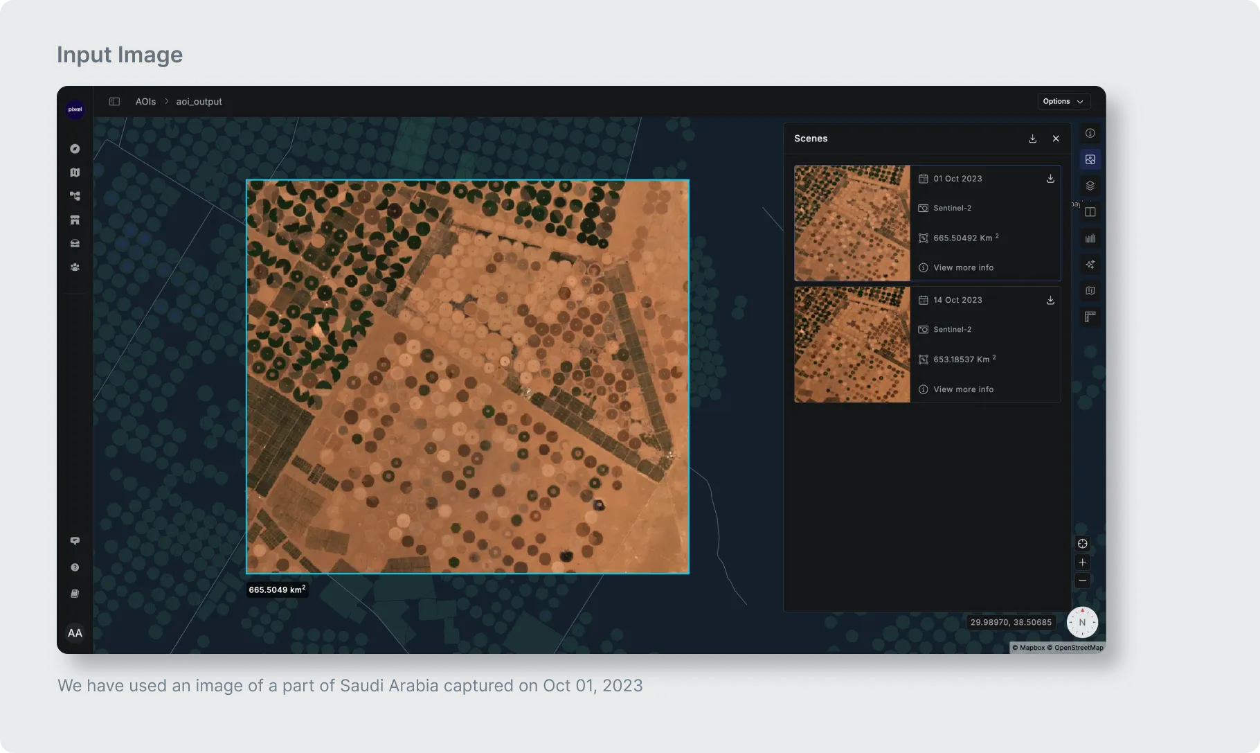Click the 665.50492 Km² area value
Viewport: 1260px width, 753px height.
click(966, 238)
